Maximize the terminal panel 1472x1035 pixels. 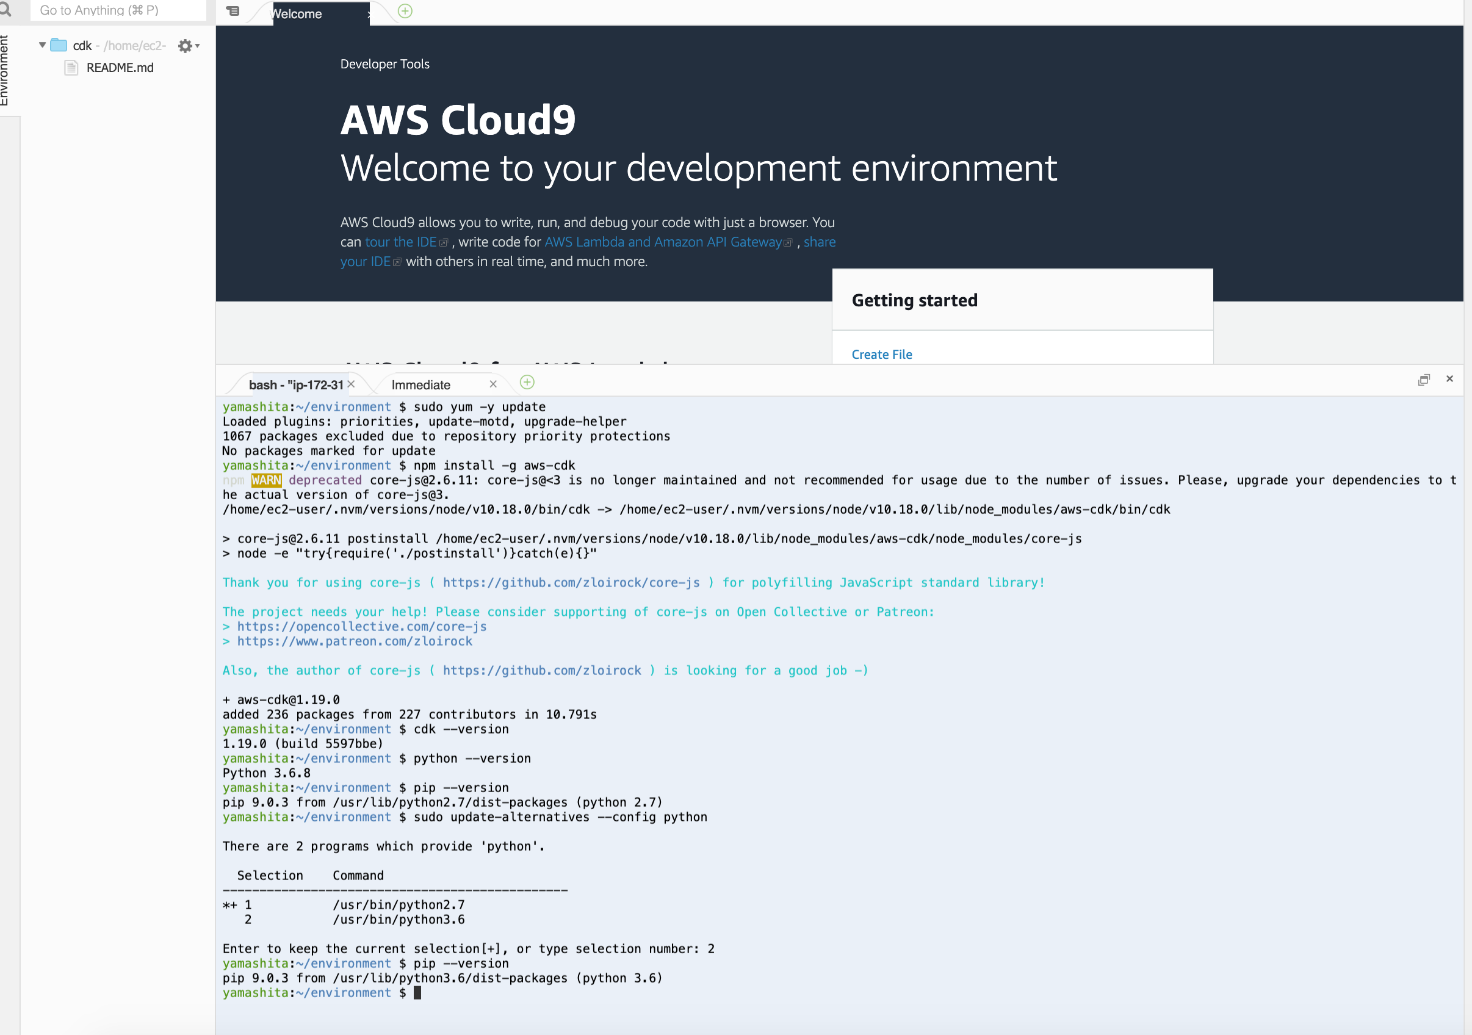coord(1423,380)
